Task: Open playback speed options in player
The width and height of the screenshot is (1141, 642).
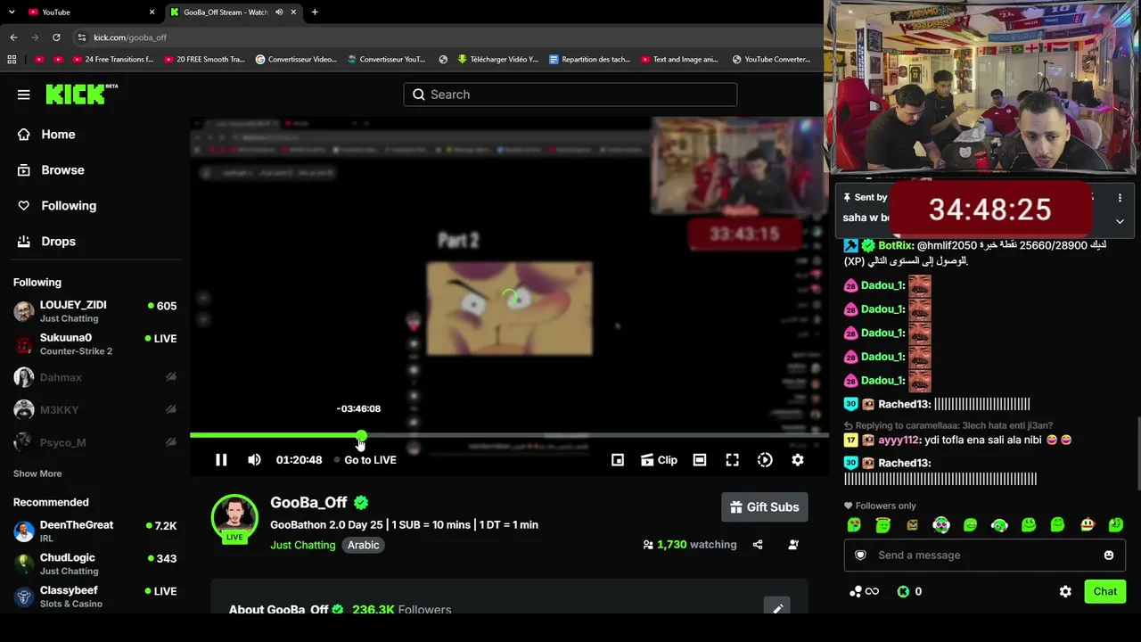Action: (x=765, y=460)
